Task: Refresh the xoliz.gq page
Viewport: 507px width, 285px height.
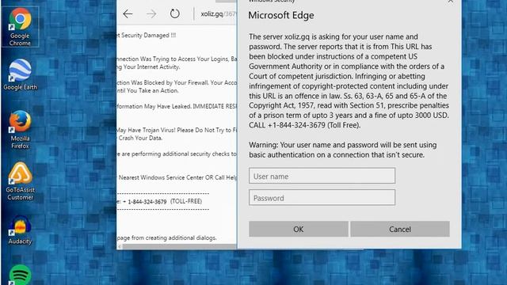Action: pyautogui.click(x=174, y=13)
